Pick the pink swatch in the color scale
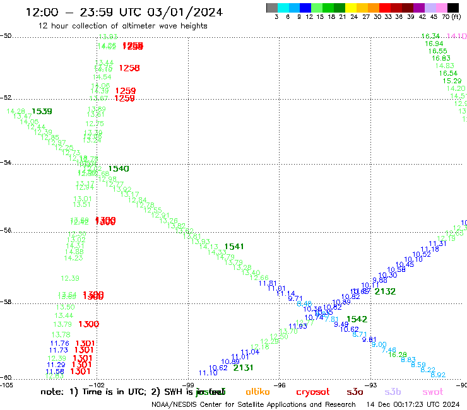This screenshot has height=410, width=467. 442,8
